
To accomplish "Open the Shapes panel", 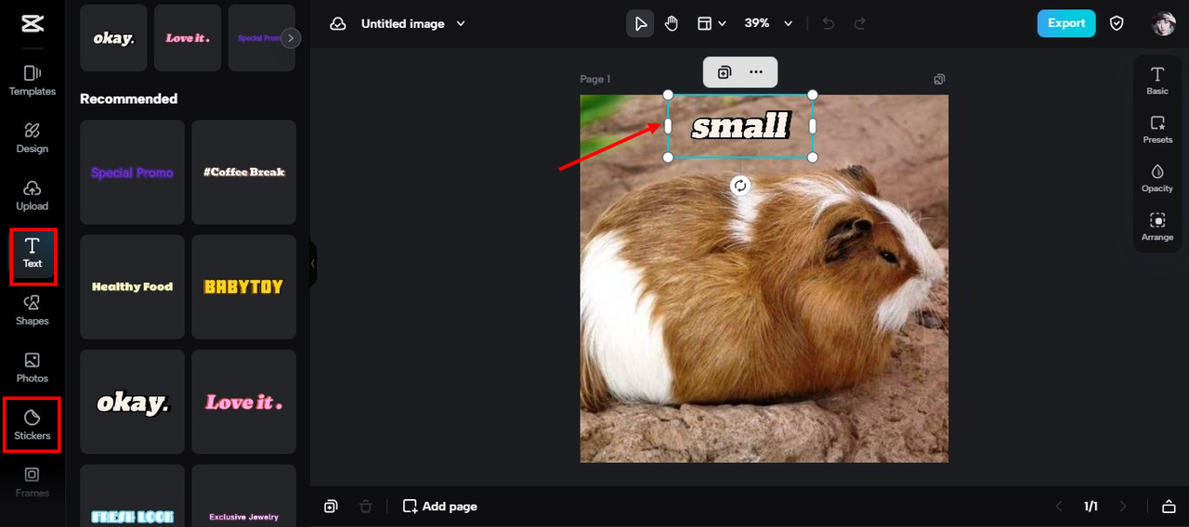I will tap(33, 310).
